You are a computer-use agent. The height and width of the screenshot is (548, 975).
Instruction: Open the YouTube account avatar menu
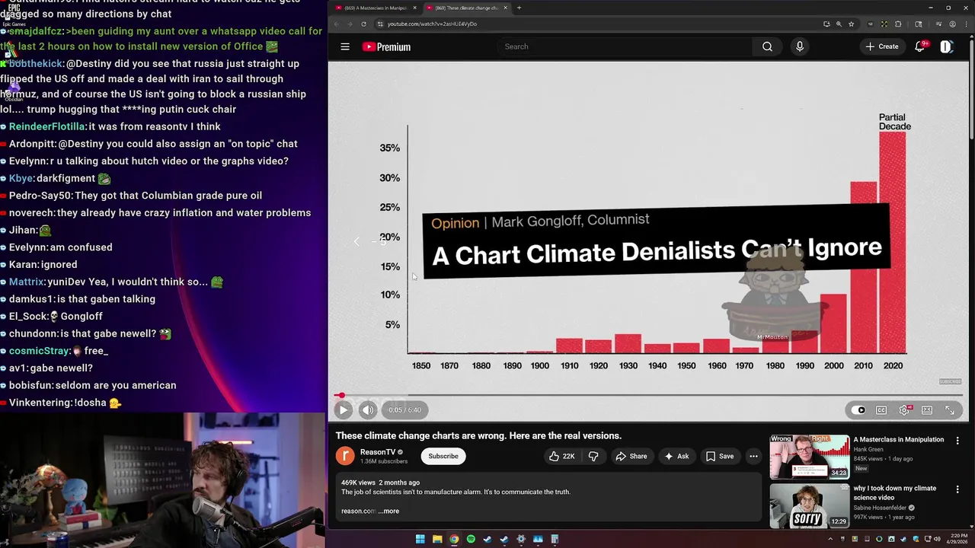click(946, 46)
